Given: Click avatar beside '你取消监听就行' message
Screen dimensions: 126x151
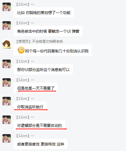Looking at the screenshot, I should (x=7, y=101).
